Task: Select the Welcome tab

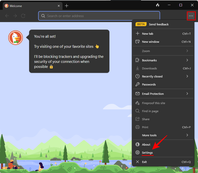Action: click(x=32, y=6)
